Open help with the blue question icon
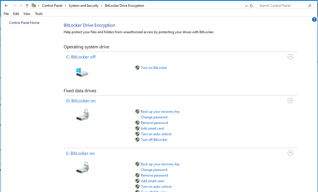318x192 pixels. click(314, 20)
